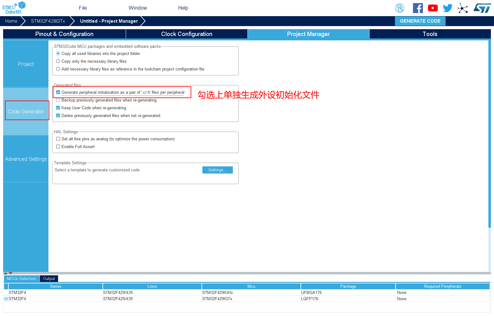Select Copy only the necessary library files

point(58,61)
